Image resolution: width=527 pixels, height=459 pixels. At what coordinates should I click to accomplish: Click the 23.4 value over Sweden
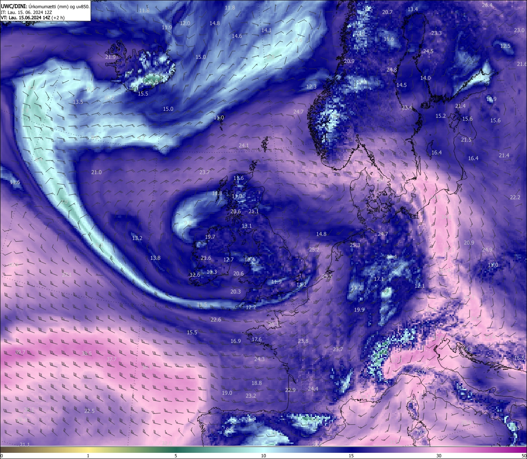(x=407, y=107)
